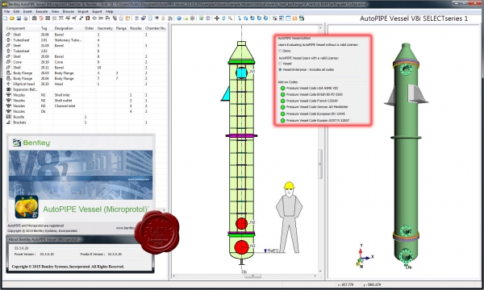Select the Vessel license radio button
Screen dimensions: 484x290
click(x=280, y=64)
